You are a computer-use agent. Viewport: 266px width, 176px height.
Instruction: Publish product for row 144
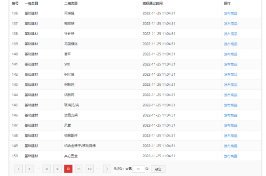click(x=230, y=95)
